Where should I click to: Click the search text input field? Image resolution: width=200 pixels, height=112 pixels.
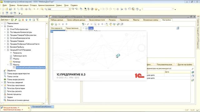[58, 9]
